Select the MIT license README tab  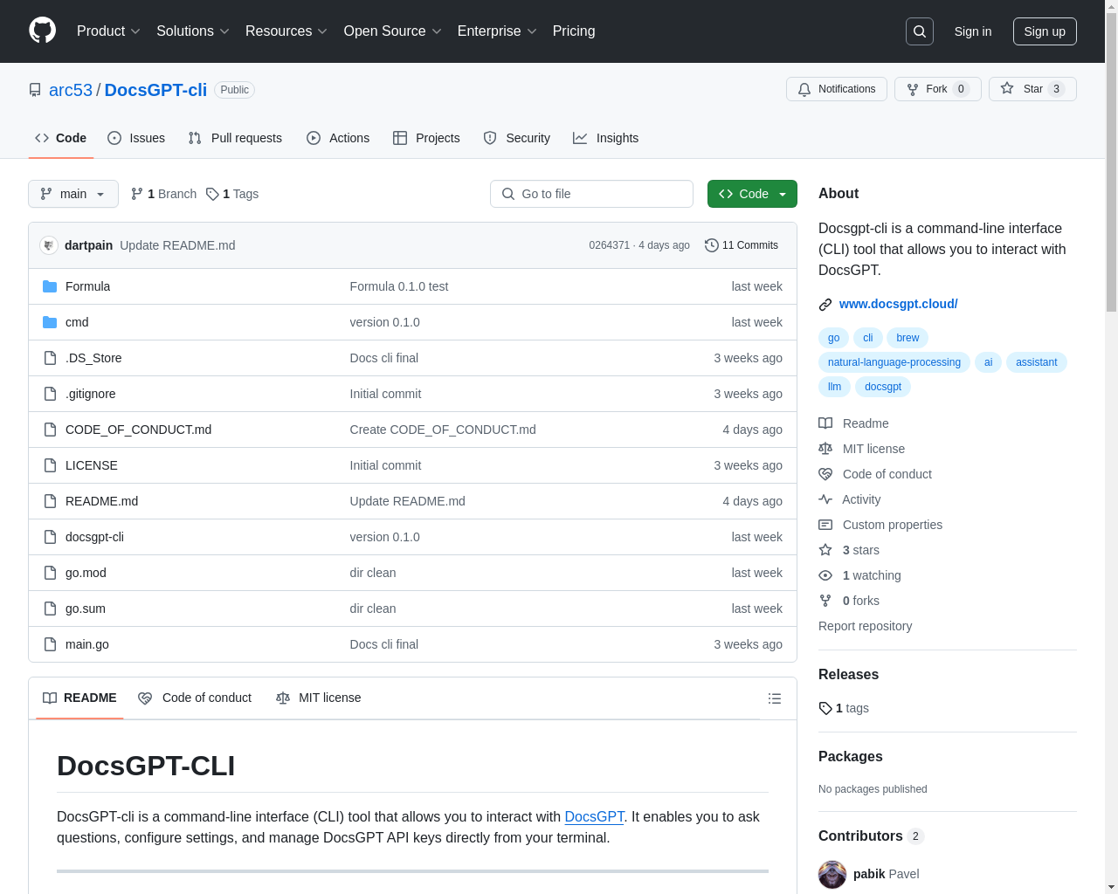tap(319, 698)
